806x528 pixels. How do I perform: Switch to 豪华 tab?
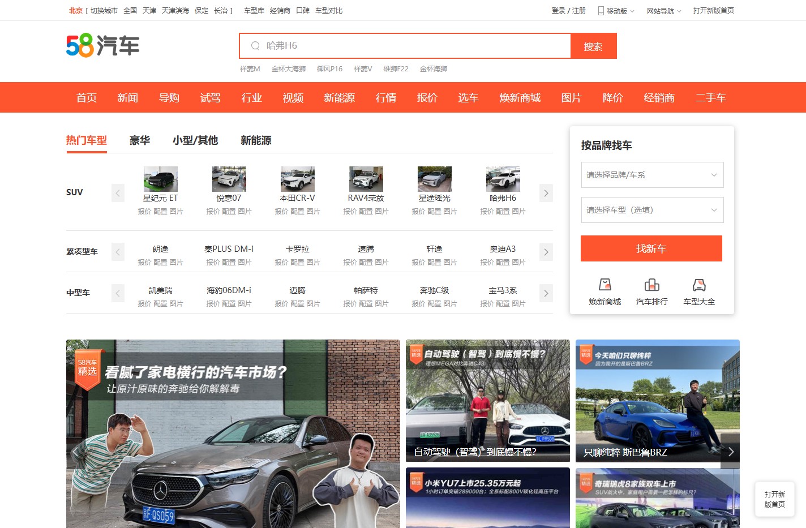coord(140,140)
